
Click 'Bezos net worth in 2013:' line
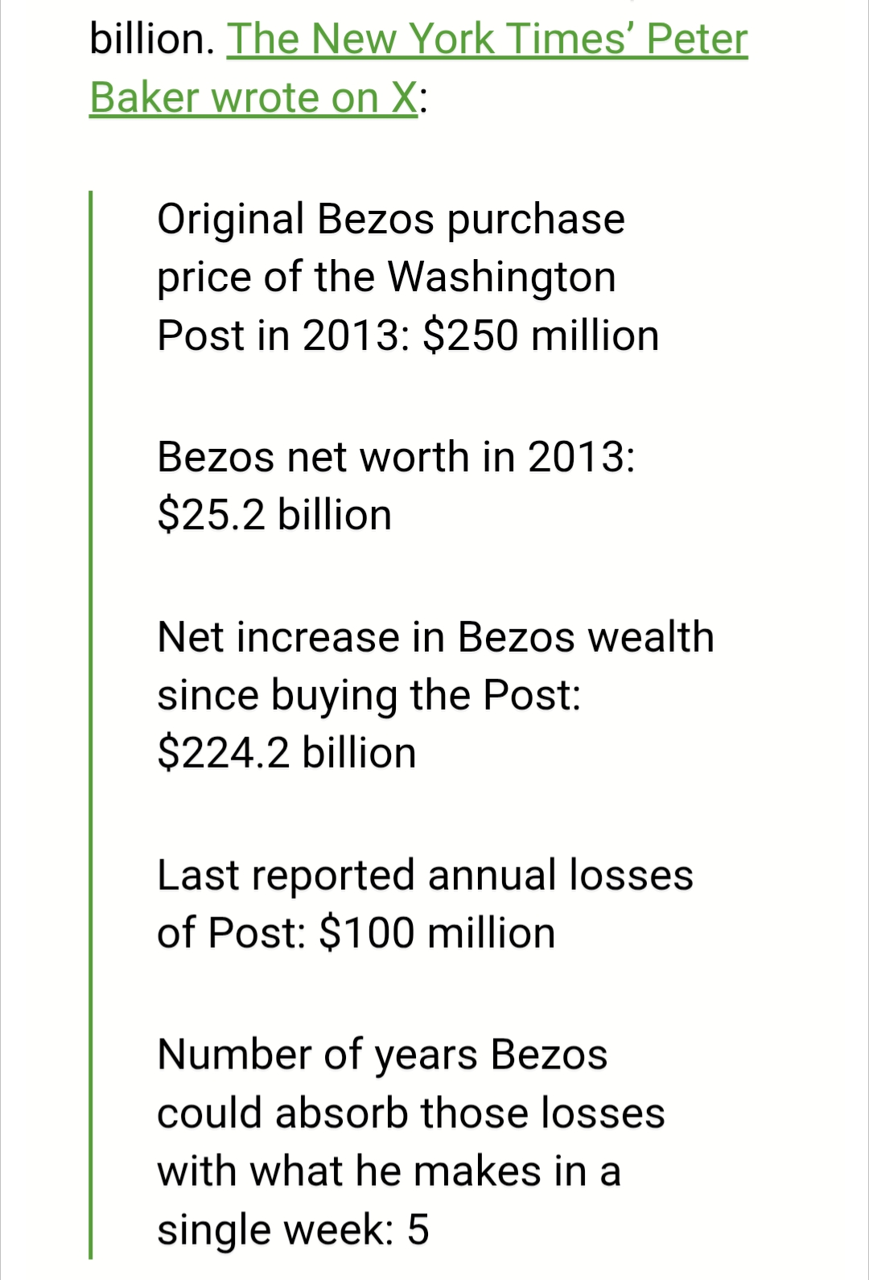point(396,457)
